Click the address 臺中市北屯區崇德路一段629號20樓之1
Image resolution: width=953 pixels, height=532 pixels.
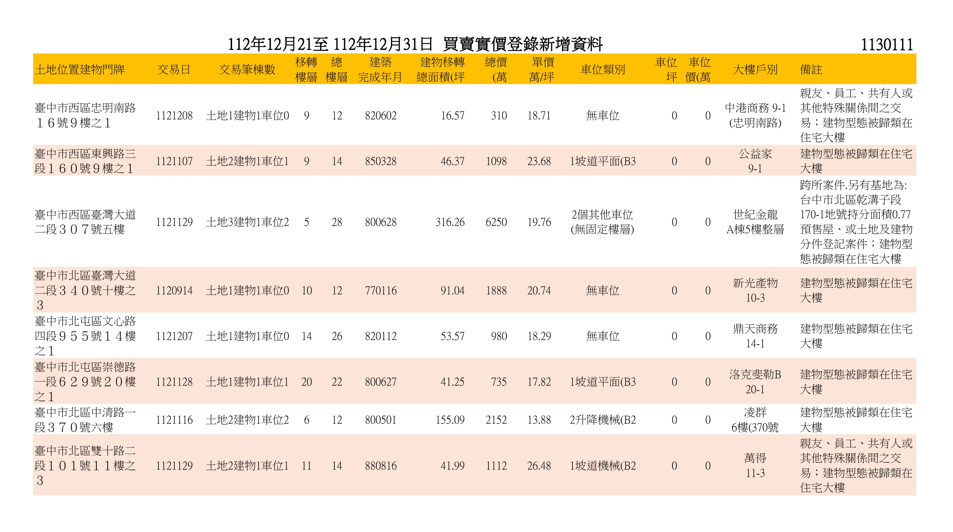click(x=85, y=382)
